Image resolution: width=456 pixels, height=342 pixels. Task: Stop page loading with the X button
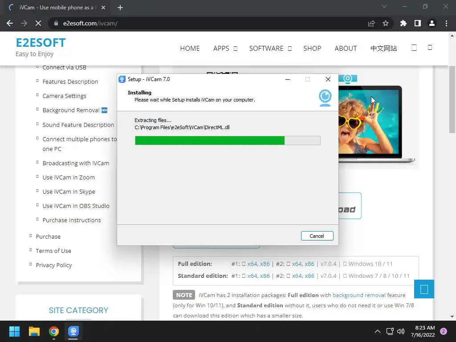click(x=38, y=23)
